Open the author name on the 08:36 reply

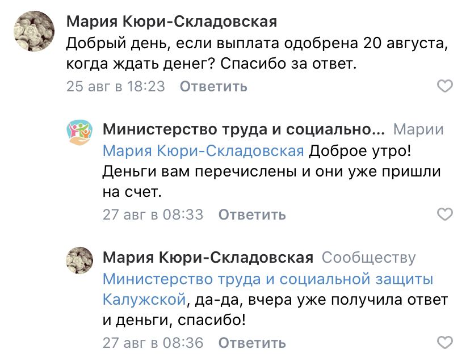pyautogui.click(x=208, y=257)
